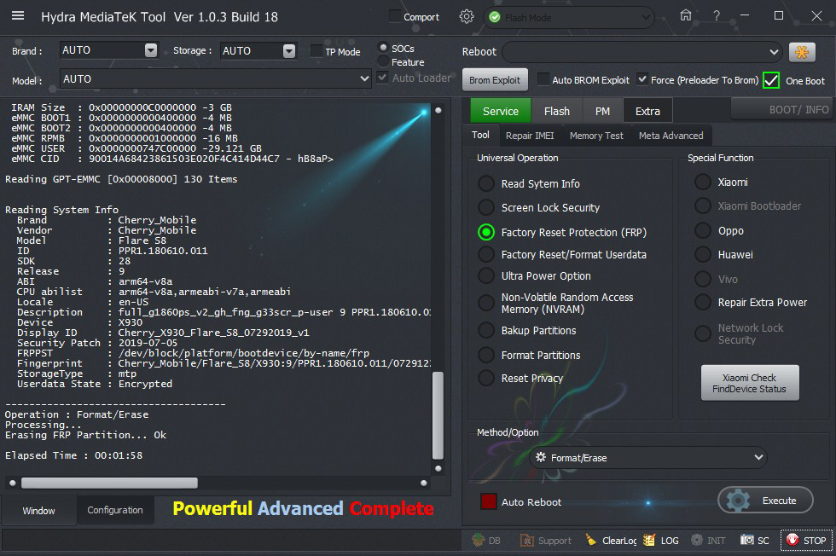The image size is (836, 556).
Task: Open the Repair IMEI tab
Action: (529, 136)
